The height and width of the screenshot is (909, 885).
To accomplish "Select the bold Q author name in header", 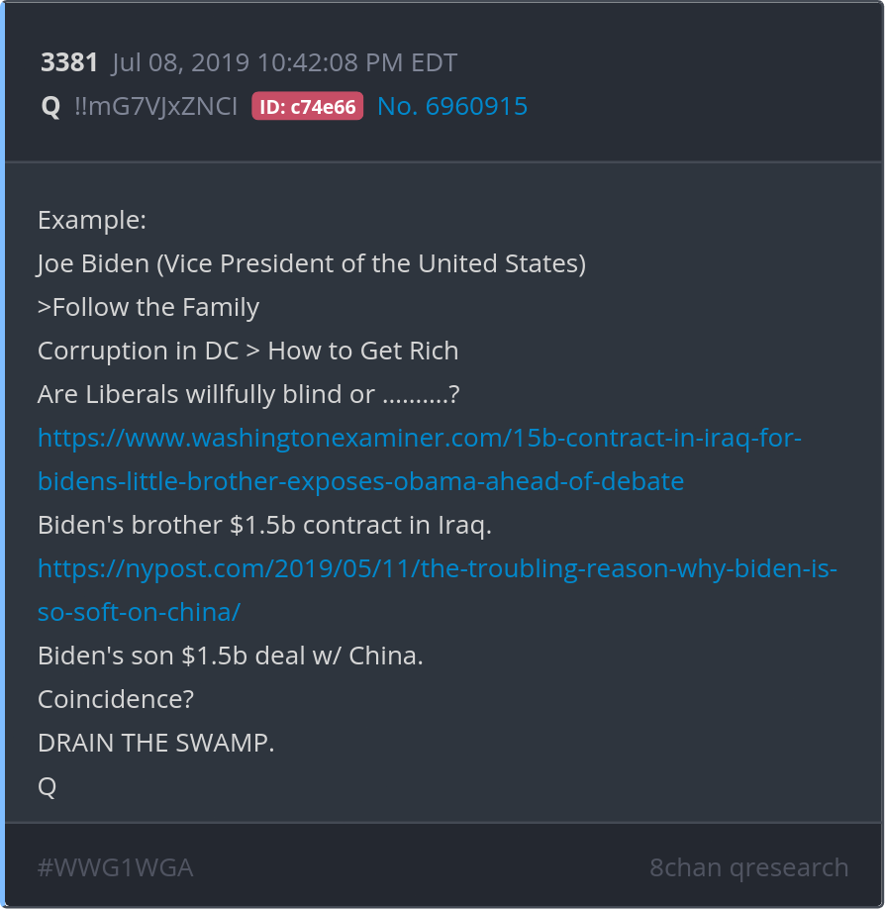I will pyautogui.click(x=50, y=107).
